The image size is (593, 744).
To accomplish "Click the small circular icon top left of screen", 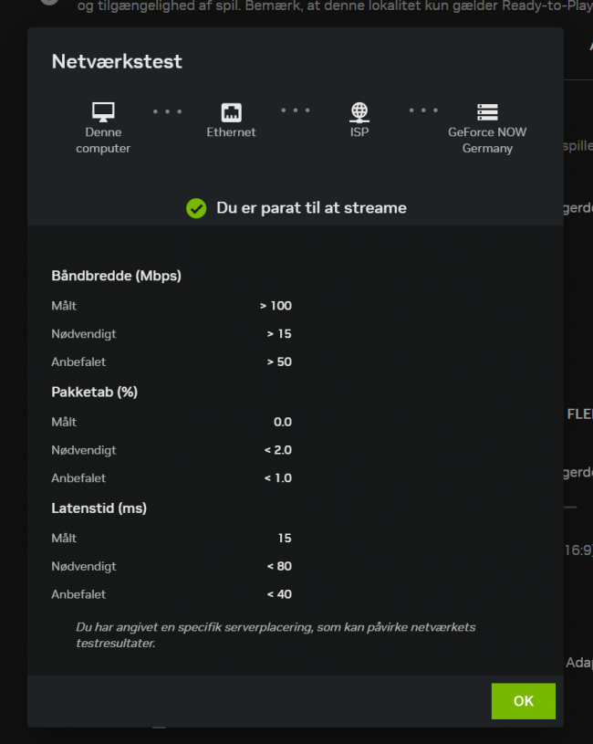I will click(x=48, y=3).
